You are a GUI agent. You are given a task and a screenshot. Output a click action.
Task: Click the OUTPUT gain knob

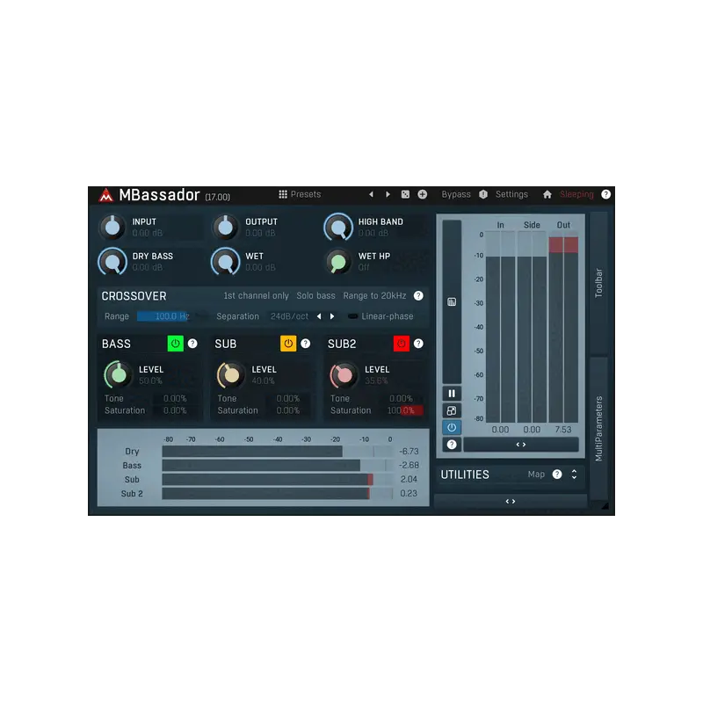coord(225,227)
